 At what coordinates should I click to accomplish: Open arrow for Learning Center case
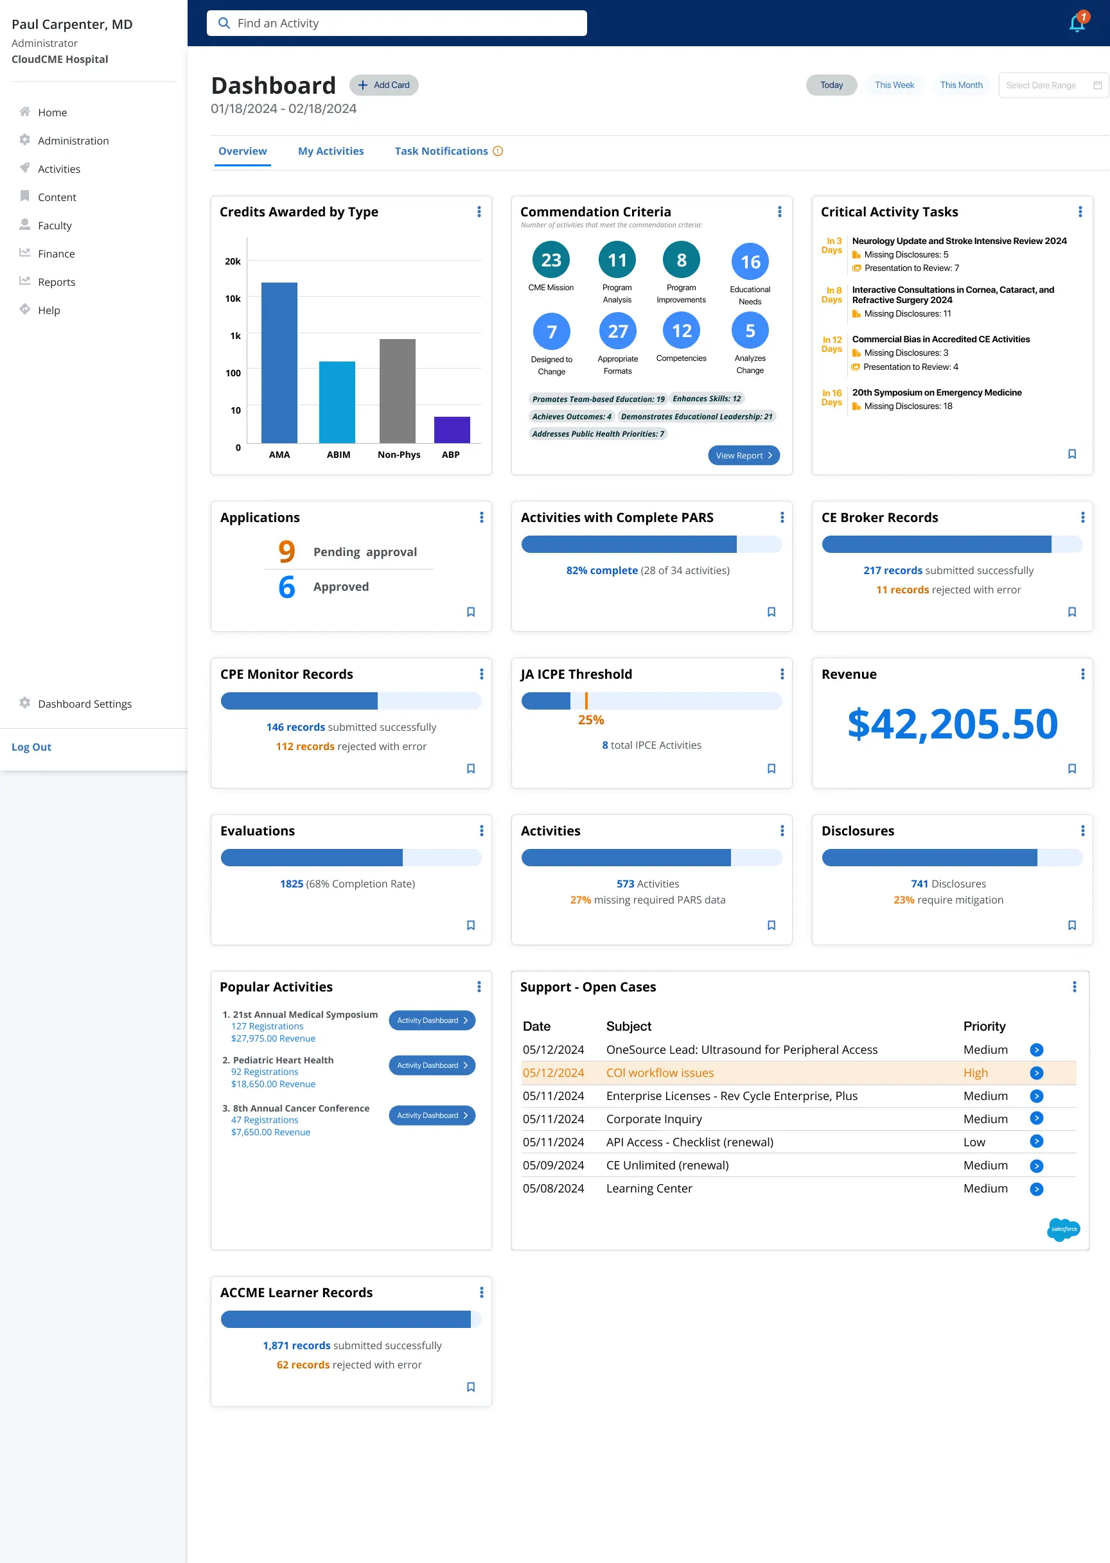[1036, 1189]
